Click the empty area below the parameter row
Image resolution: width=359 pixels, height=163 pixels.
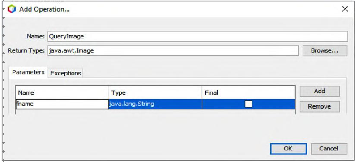pyautogui.click(x=155, y=112)
